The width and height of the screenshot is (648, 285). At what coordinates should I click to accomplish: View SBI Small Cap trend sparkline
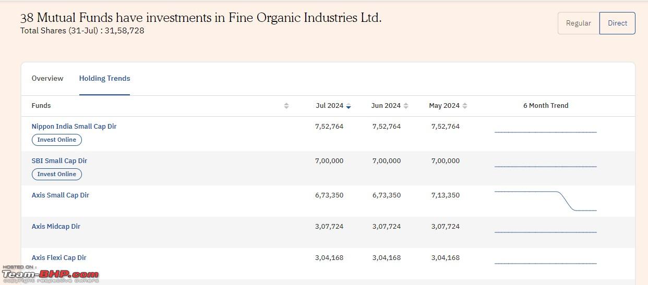click(545, 167)
